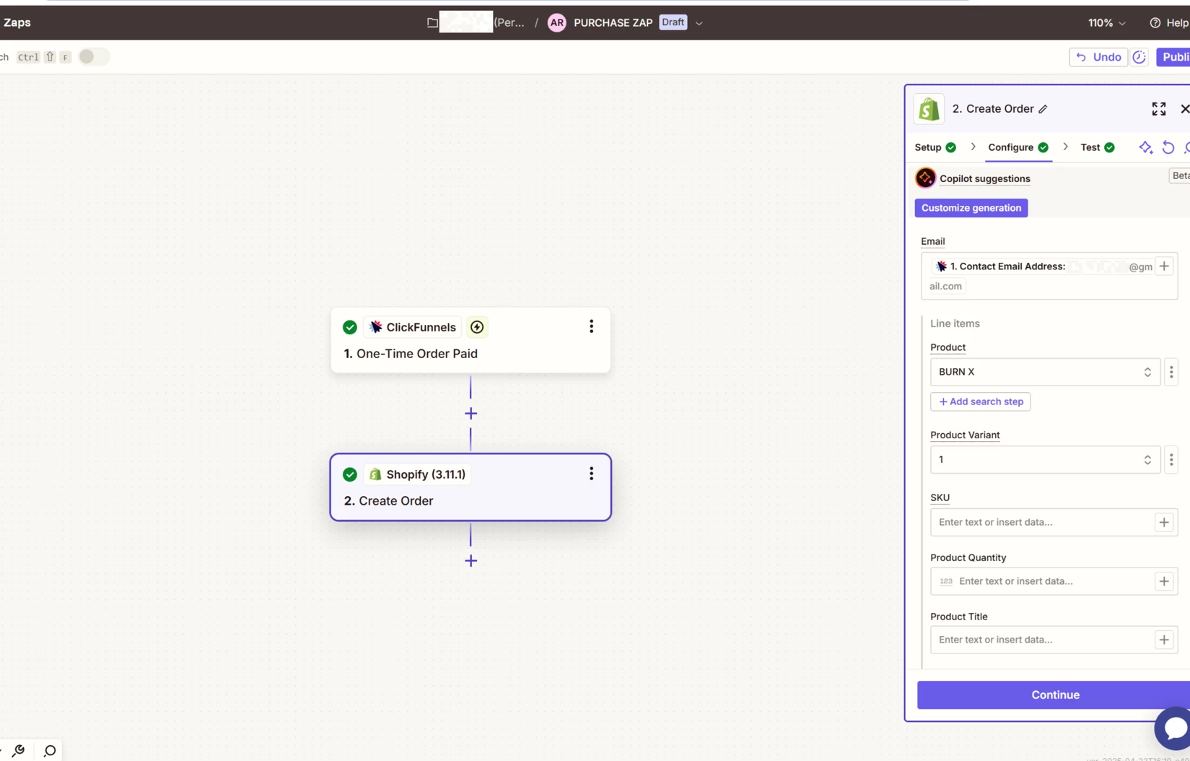Click the Contact Email Address pill in Email field
Image resolution: width=1190 pixels, height=761 pixels.
pos(1042,266)
